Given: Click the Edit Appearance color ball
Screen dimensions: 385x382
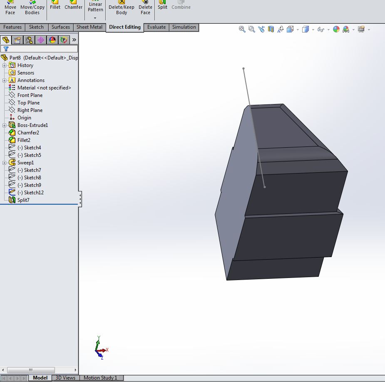Looking at the screenshot, I should 335,29.
